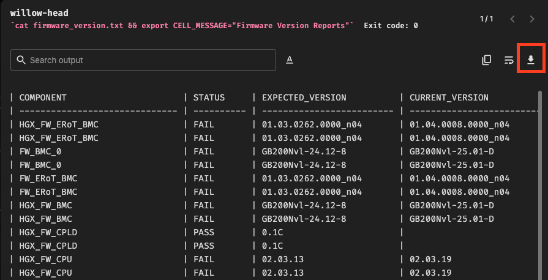Image resolution: width=548 pixels, height=280 pixels.
Task: Click the STATUS column header
Action: click(209, 97)
